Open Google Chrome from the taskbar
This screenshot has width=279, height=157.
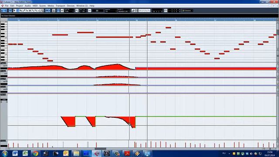click(x=35, y=154)
